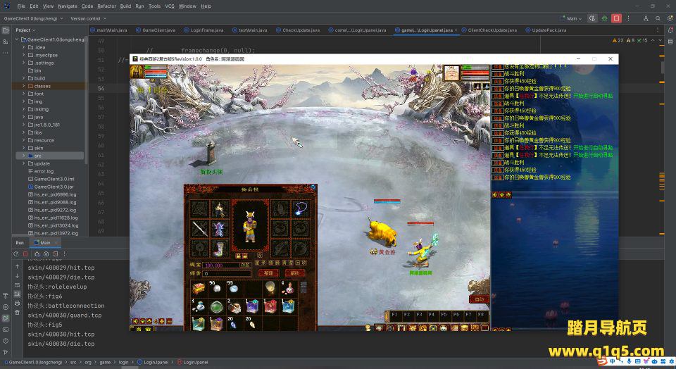Click the red Stop button in top toolbar
This screenshot has width=676, height=369.
[x=617, y=18]
